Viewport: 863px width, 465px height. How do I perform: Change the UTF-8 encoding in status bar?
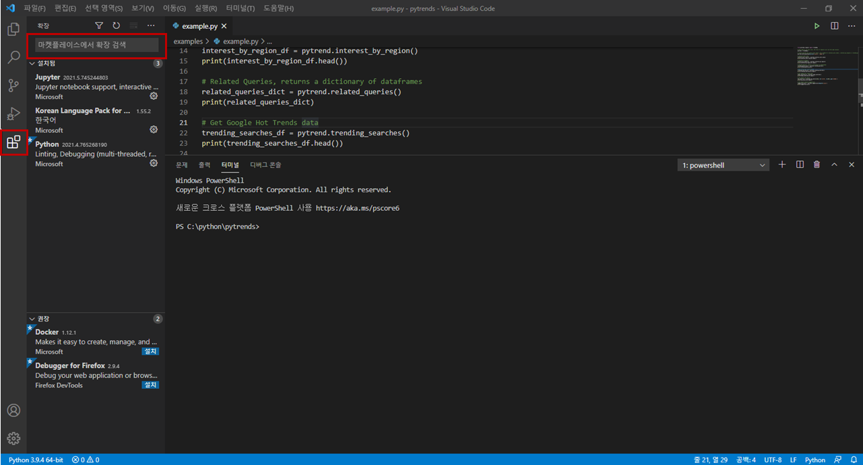[773, 460]
